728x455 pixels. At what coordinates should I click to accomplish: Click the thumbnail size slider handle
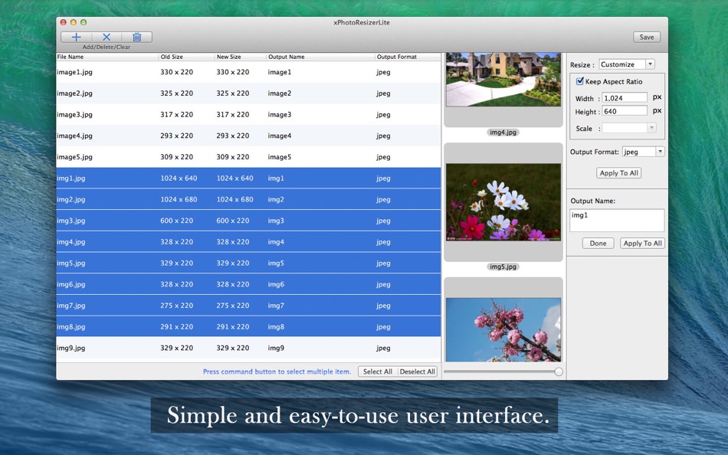pos(559,372)
